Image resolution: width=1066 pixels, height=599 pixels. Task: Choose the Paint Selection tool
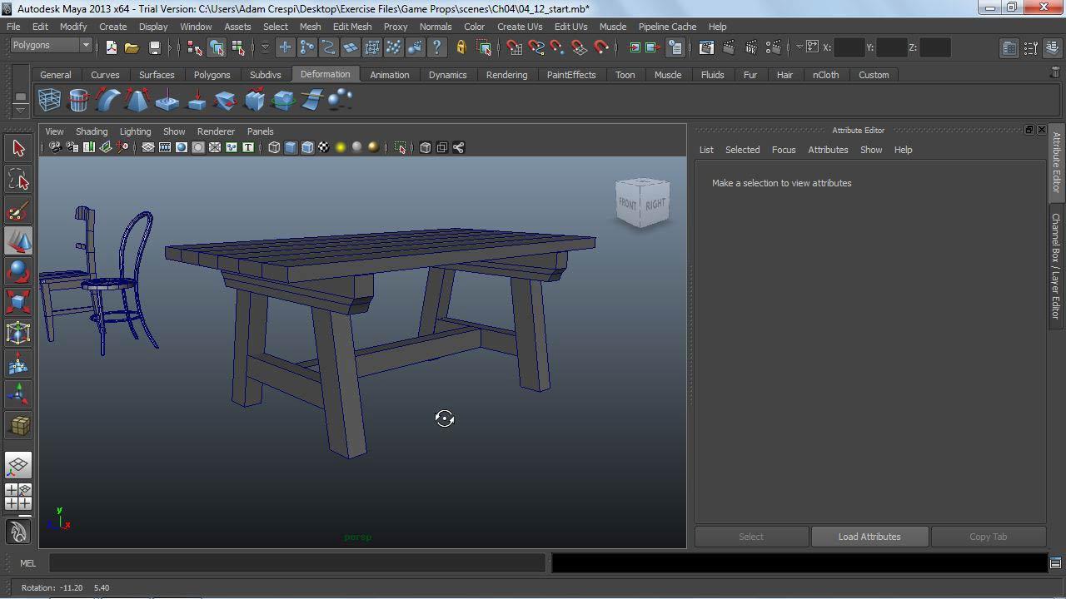18,210
